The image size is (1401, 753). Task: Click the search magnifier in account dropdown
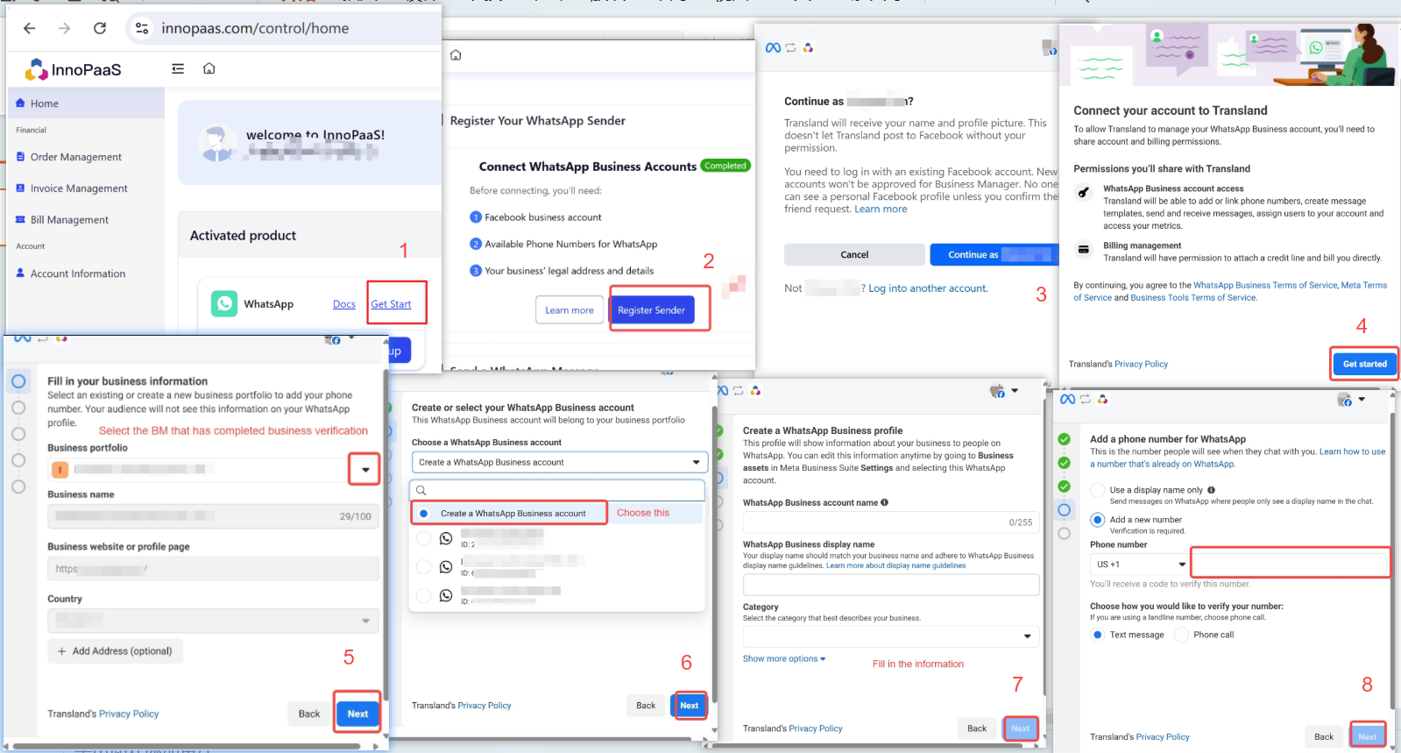click(421, 490)
